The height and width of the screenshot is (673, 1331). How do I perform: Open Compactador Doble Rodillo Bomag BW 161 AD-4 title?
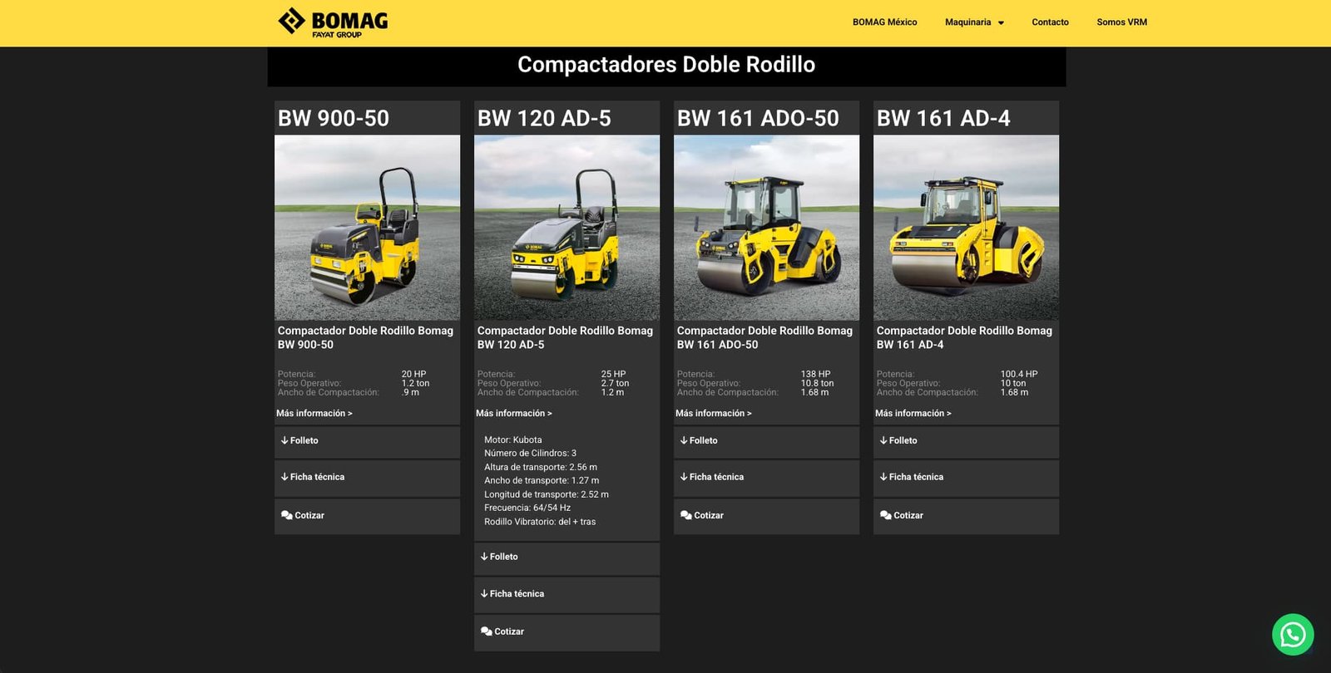click(x=964, y=337)
